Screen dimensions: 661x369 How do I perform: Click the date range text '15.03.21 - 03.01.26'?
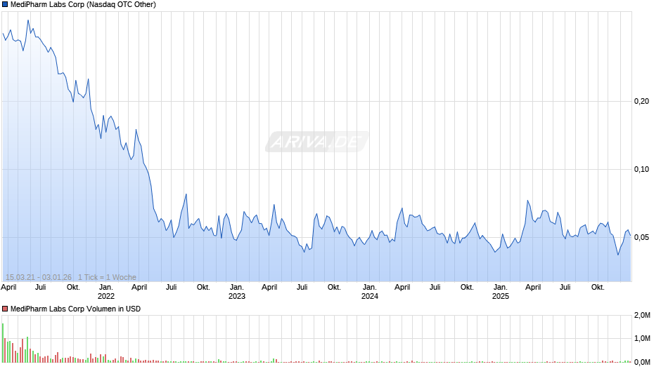click(x=39, y=277)
